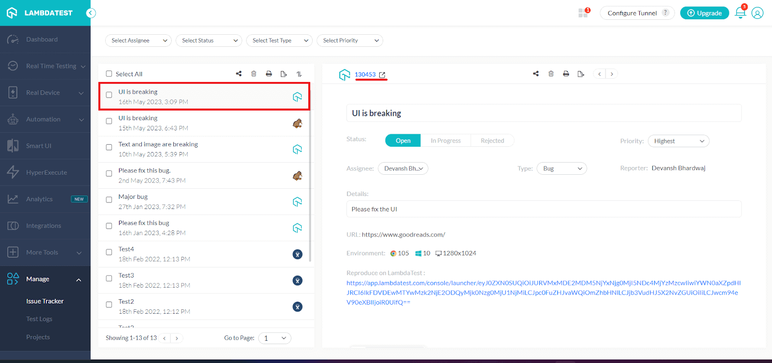Image resolution: width=772 pixels, height=363 pixels.
Task: Click the help question mark on Configure Tunnel
Action: tap(665, 13)
